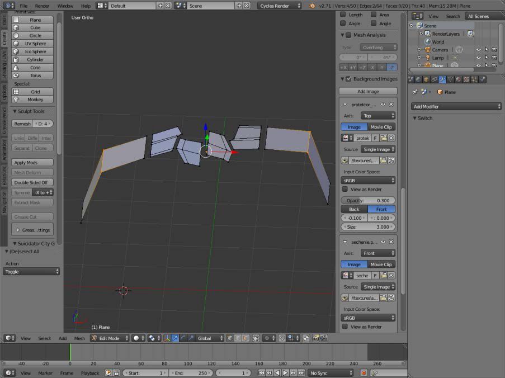This screenshot has height=378, width=505.
Task: Toggle the Background Images checkbox
Action: coord(349,79)
